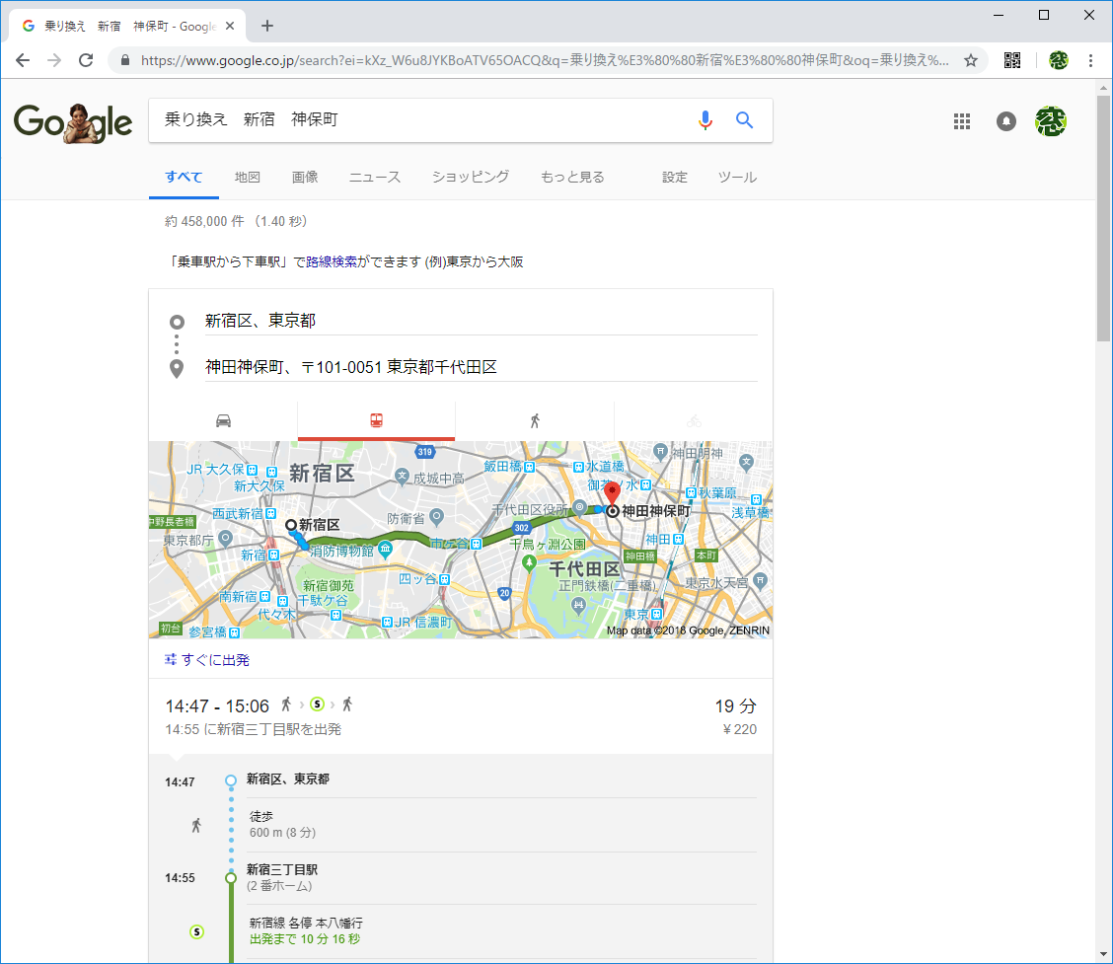1113x964 pixels.
Task: Go back using the navigation arrow
Action: tap(22, 60)
